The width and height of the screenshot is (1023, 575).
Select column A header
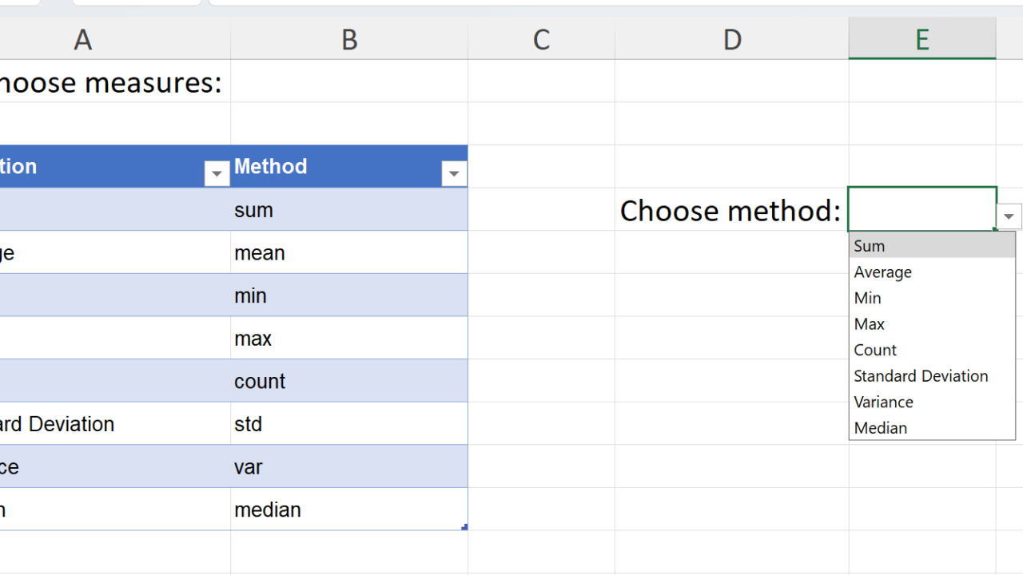[83, 39]
